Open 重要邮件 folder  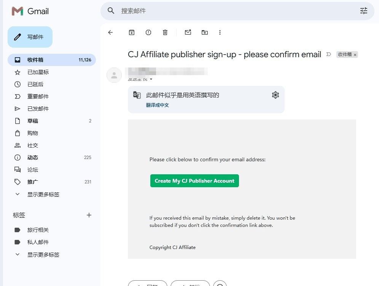click(x=52, y=96)
